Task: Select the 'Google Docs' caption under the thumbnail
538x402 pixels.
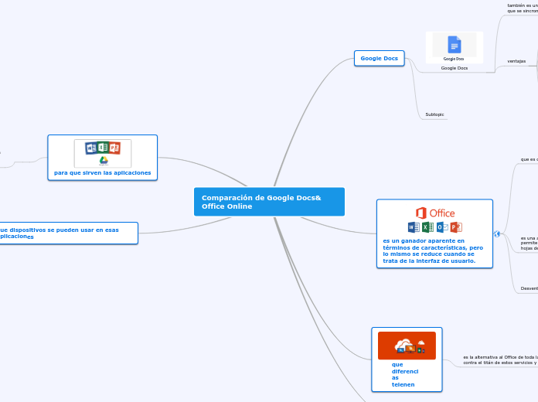Action: pyautogui.click(x=455, y=68)
